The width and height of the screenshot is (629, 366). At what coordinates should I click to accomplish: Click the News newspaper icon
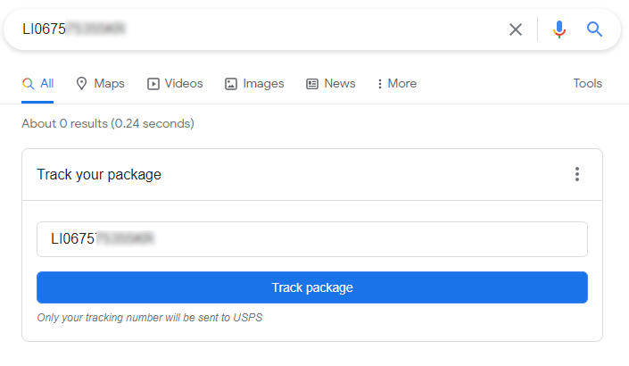click(311, 84)
